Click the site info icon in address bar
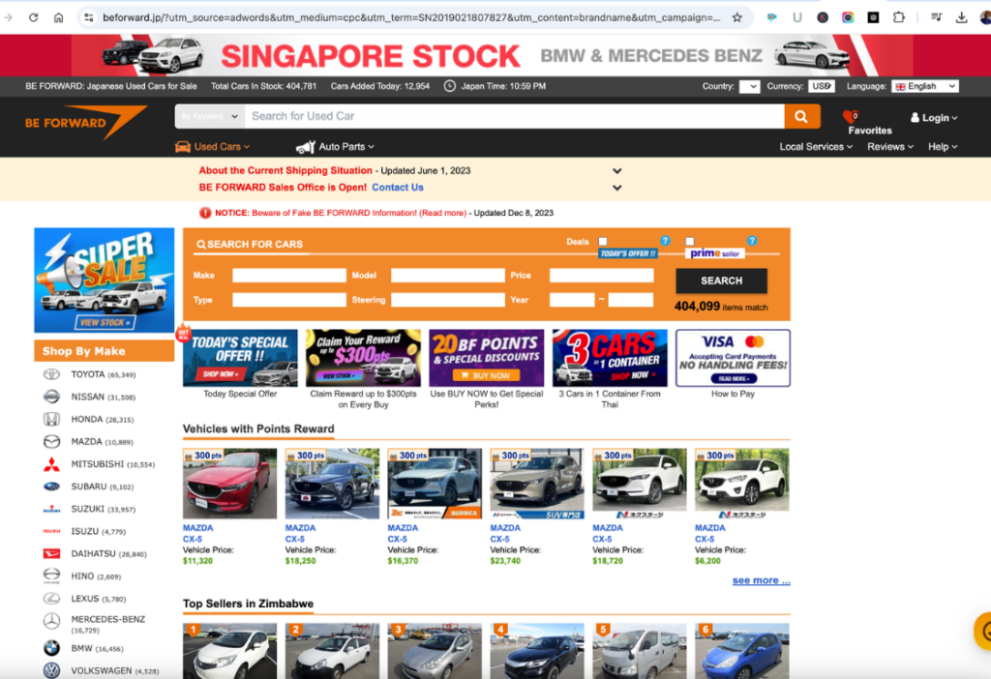Viewport: 991px width, 679px height. coord(89,17)
